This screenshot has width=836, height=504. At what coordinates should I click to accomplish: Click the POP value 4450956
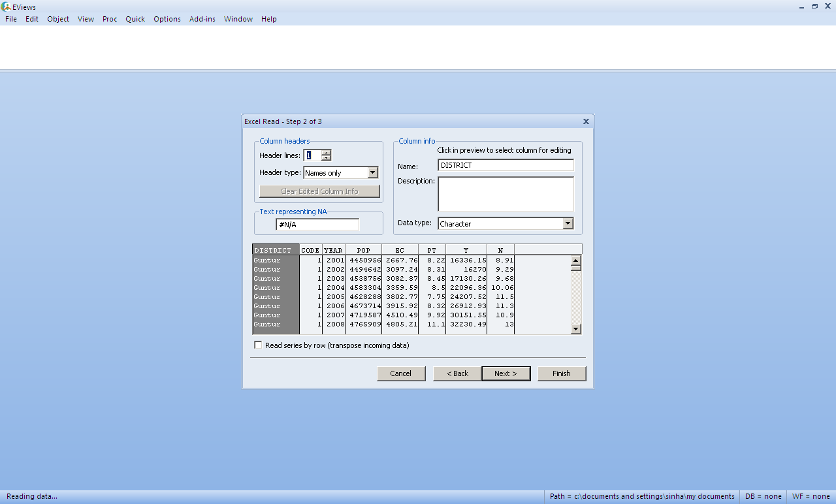pyautogui.click(x=365, y=260)
